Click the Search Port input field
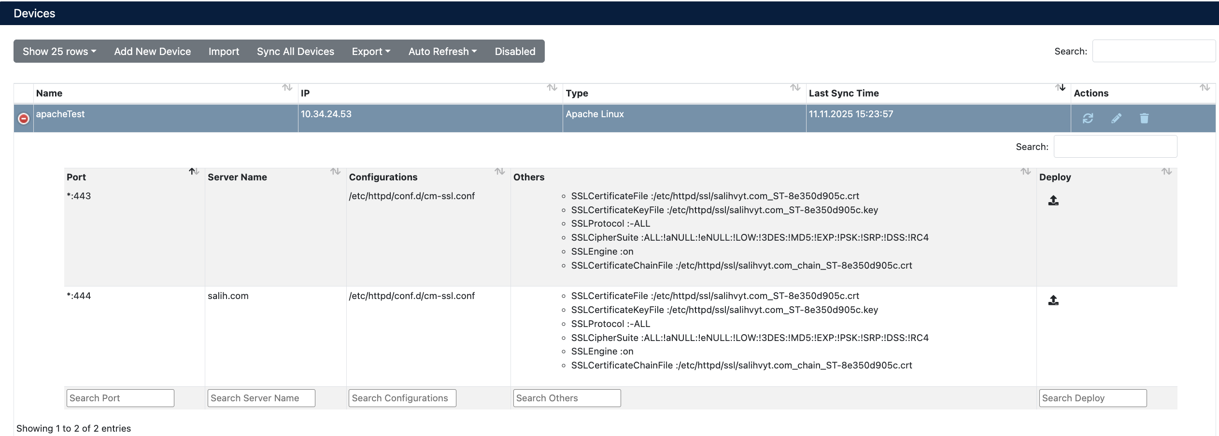This screenshot has width=1219, height=436. tap(120, 397)
